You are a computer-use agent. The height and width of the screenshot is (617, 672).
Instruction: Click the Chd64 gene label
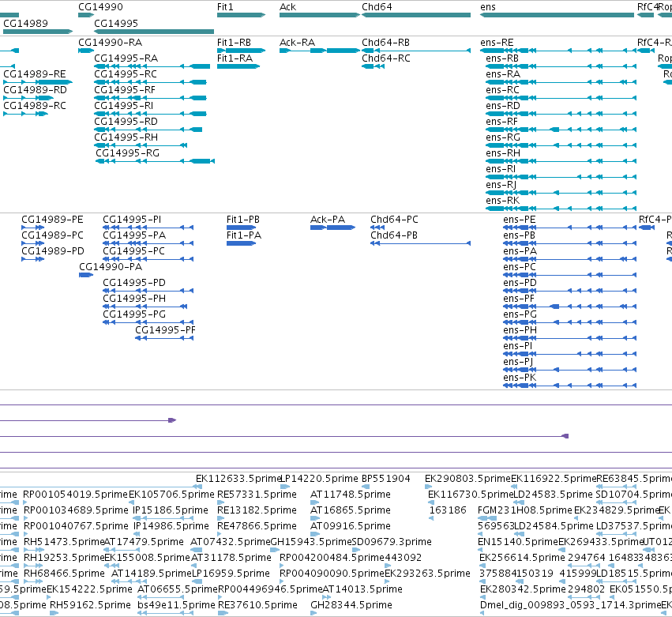377,7
